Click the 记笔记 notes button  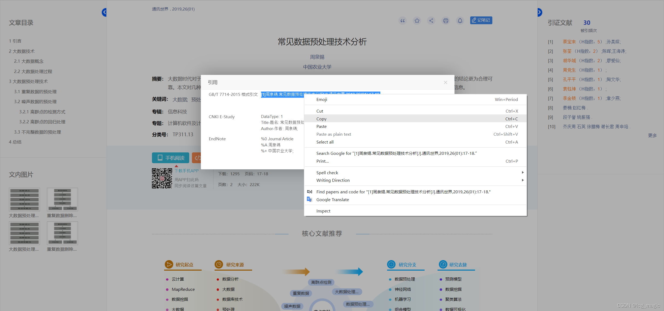481,20
